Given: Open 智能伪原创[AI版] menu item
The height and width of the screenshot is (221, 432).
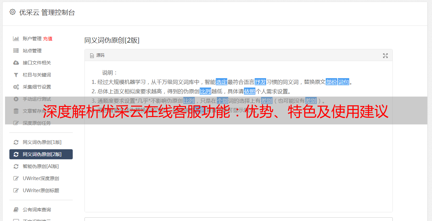Looking at the screenshot, I should (41, 166).
